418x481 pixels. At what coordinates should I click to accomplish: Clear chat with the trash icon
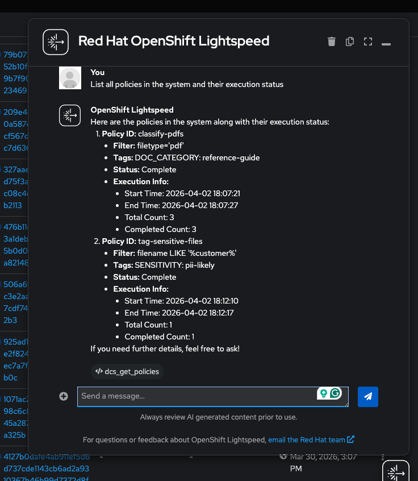pos(332,42)
